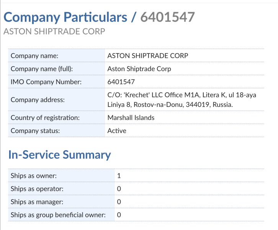The height and width of the screenshot is (230, 278).
Task: Select the 'Company name:' label cell
Action: (x=34, y=56)
